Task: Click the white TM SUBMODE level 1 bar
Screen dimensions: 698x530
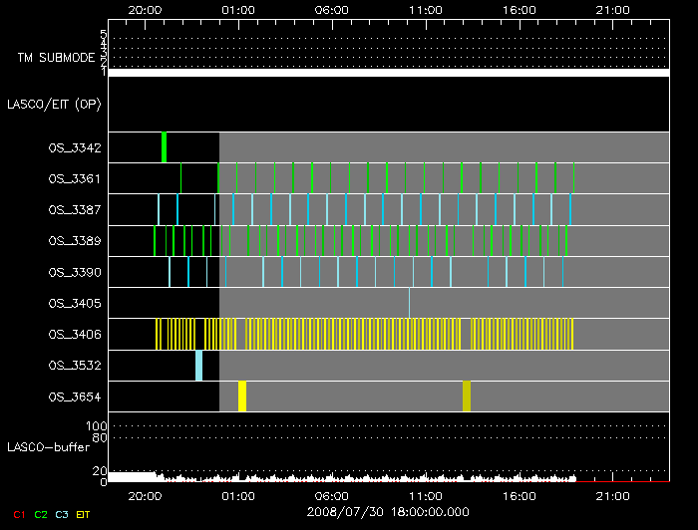Action: tap(388, 73)
